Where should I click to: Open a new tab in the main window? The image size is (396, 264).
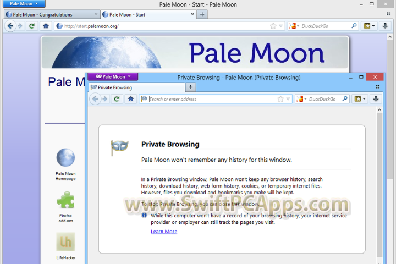pyautogui.click(x=202, y=14)
